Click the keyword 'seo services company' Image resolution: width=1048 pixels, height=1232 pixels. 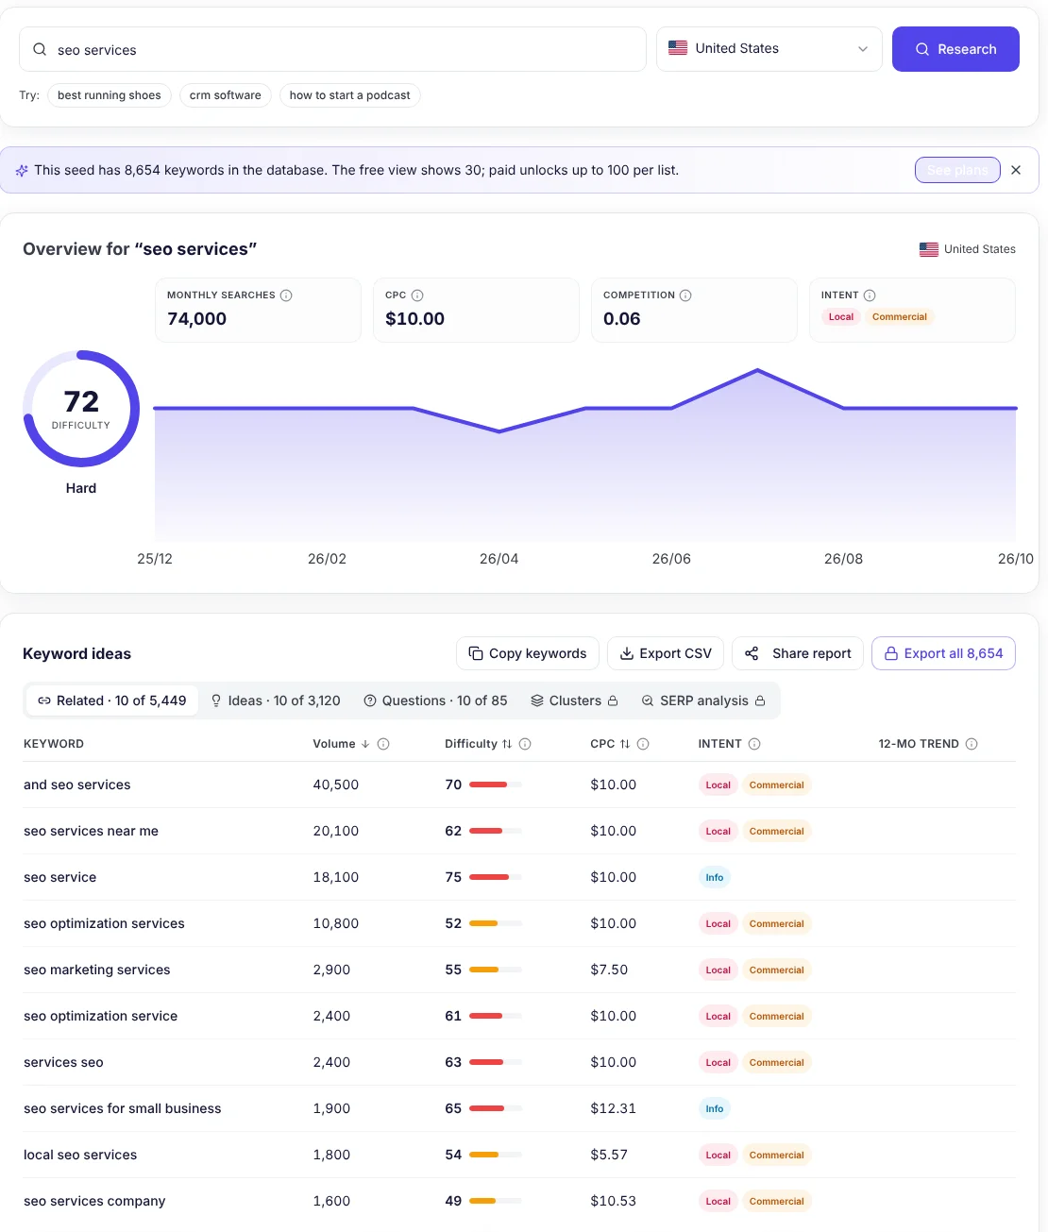(x=94, y=1201)
